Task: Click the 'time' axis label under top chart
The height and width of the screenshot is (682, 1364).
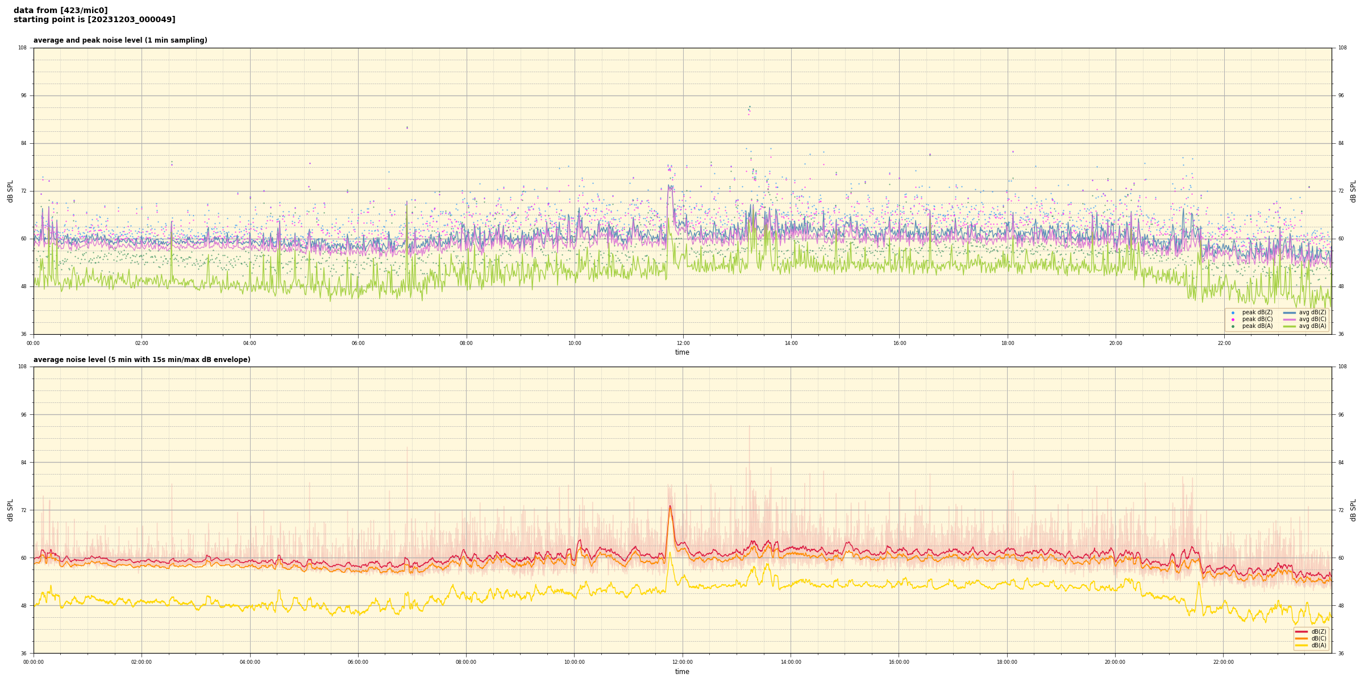Action: click(x=682, y=352)
